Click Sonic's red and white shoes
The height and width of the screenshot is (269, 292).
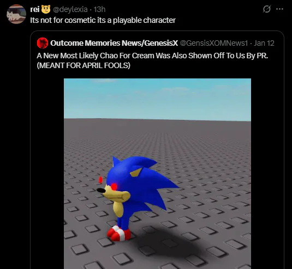point(119,234)
